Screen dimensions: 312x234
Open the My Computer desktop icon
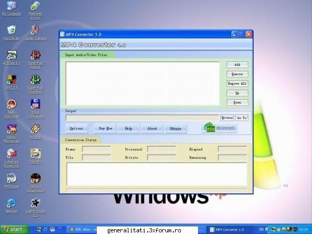click(12, 8)
